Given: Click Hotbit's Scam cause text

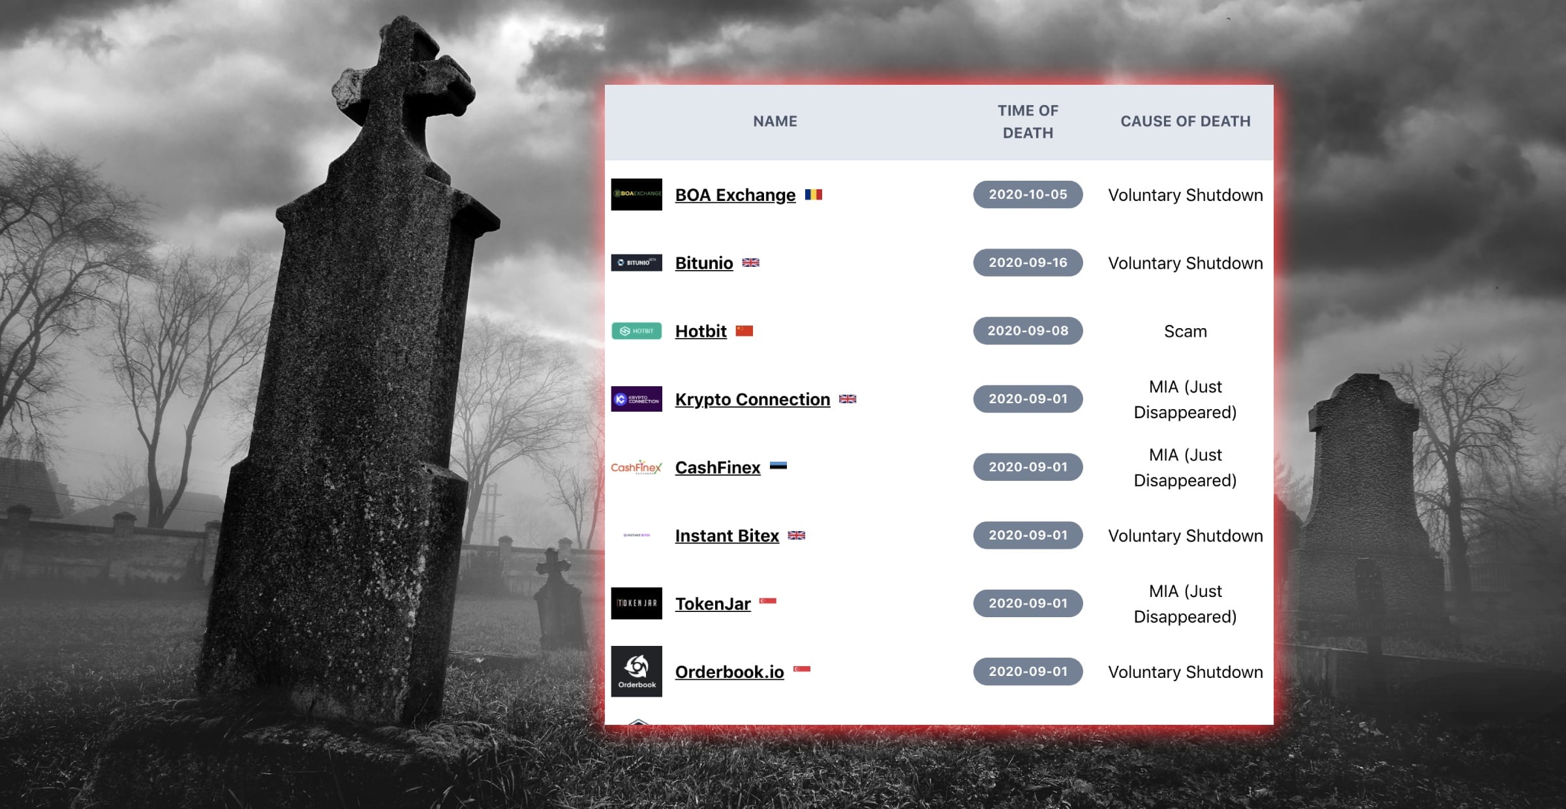Looking at the screenshot, I should point(1186,331).
